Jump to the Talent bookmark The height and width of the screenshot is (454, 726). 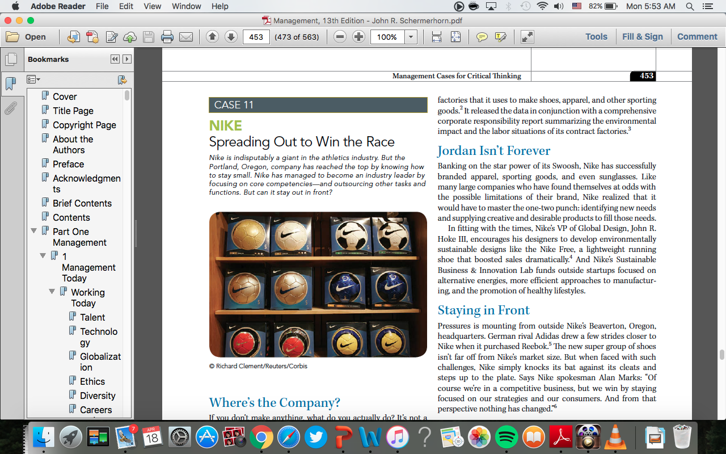click(92, 317)
